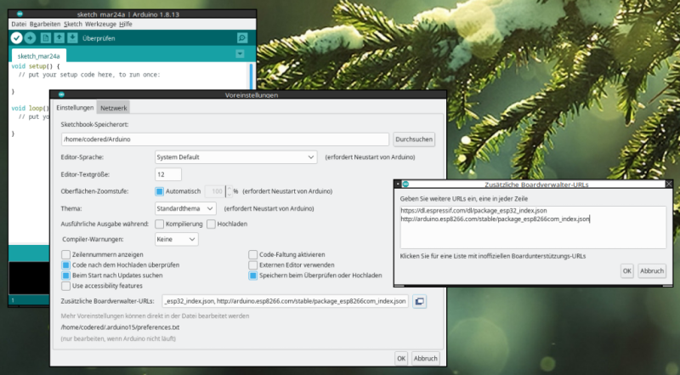Screen dimensions: 680x375
Task: Open the tab menu dropdown arrow in Arduino window
Action: 240,54
